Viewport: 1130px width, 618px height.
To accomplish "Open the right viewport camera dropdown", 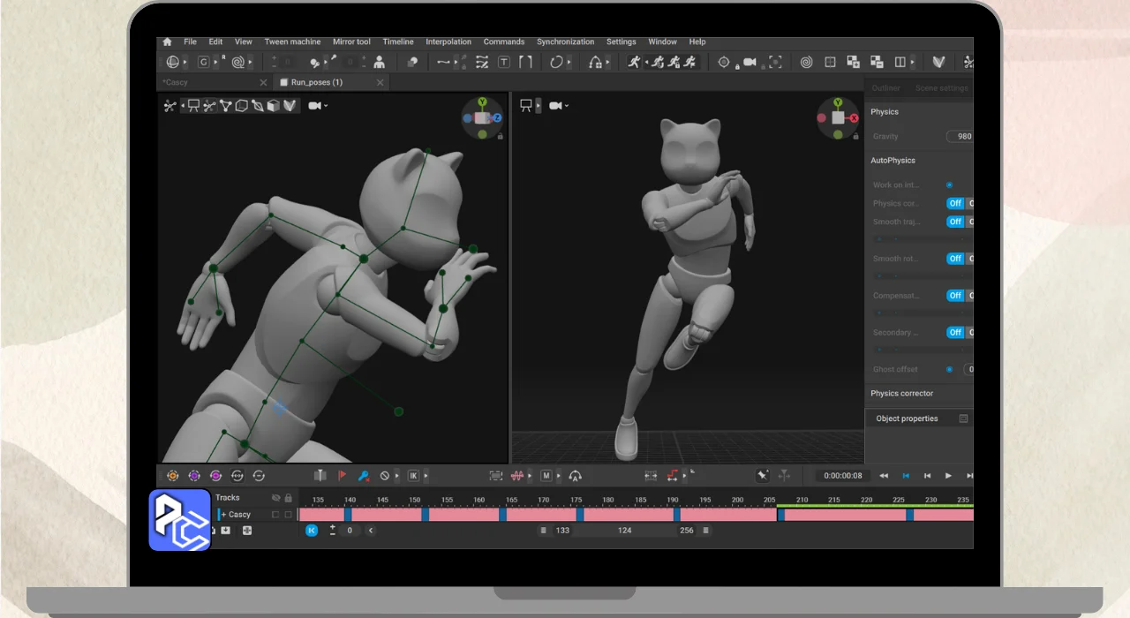I will (x=560, y=106).
